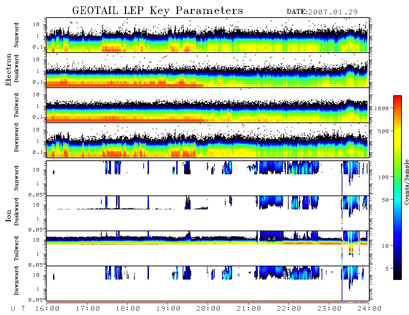
Task: Select the Electron Sunward axis label
Action: tap(16, 35)
